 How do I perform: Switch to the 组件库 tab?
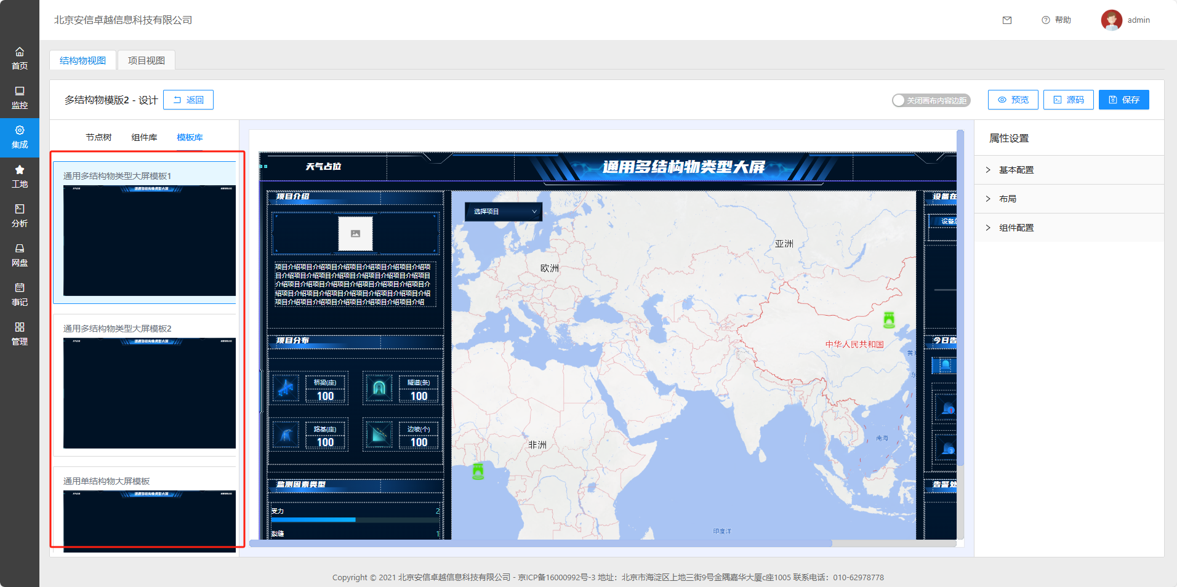(144, 137)
